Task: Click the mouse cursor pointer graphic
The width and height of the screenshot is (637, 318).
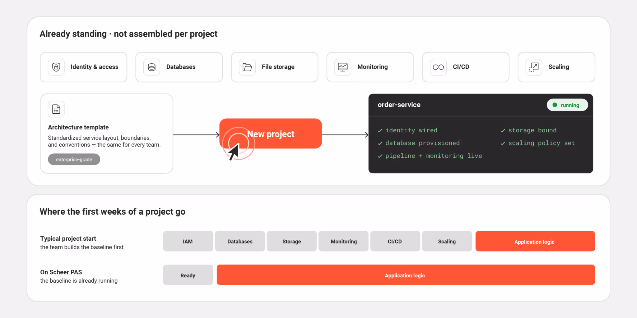Action: click(x=234, y=152)
